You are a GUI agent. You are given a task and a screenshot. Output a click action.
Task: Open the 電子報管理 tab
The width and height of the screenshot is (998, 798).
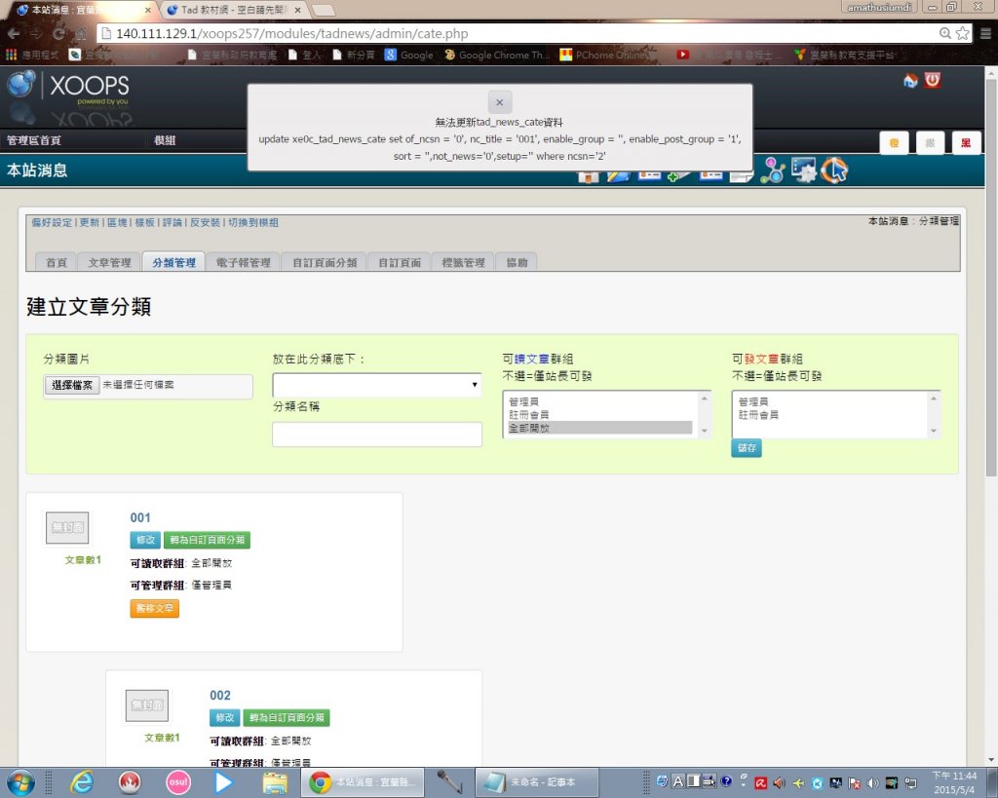click(x=243, y=262)
